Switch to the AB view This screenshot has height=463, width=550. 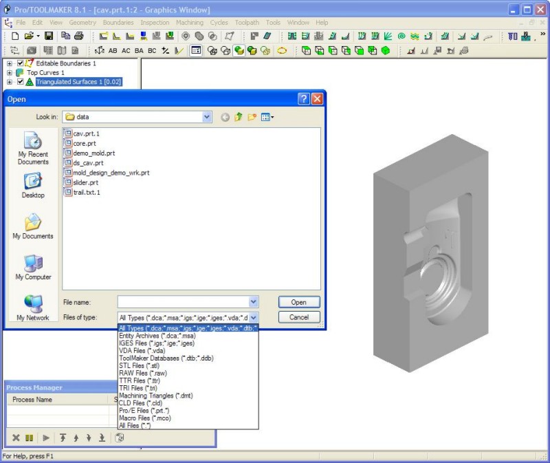click(x=113, y=50)
